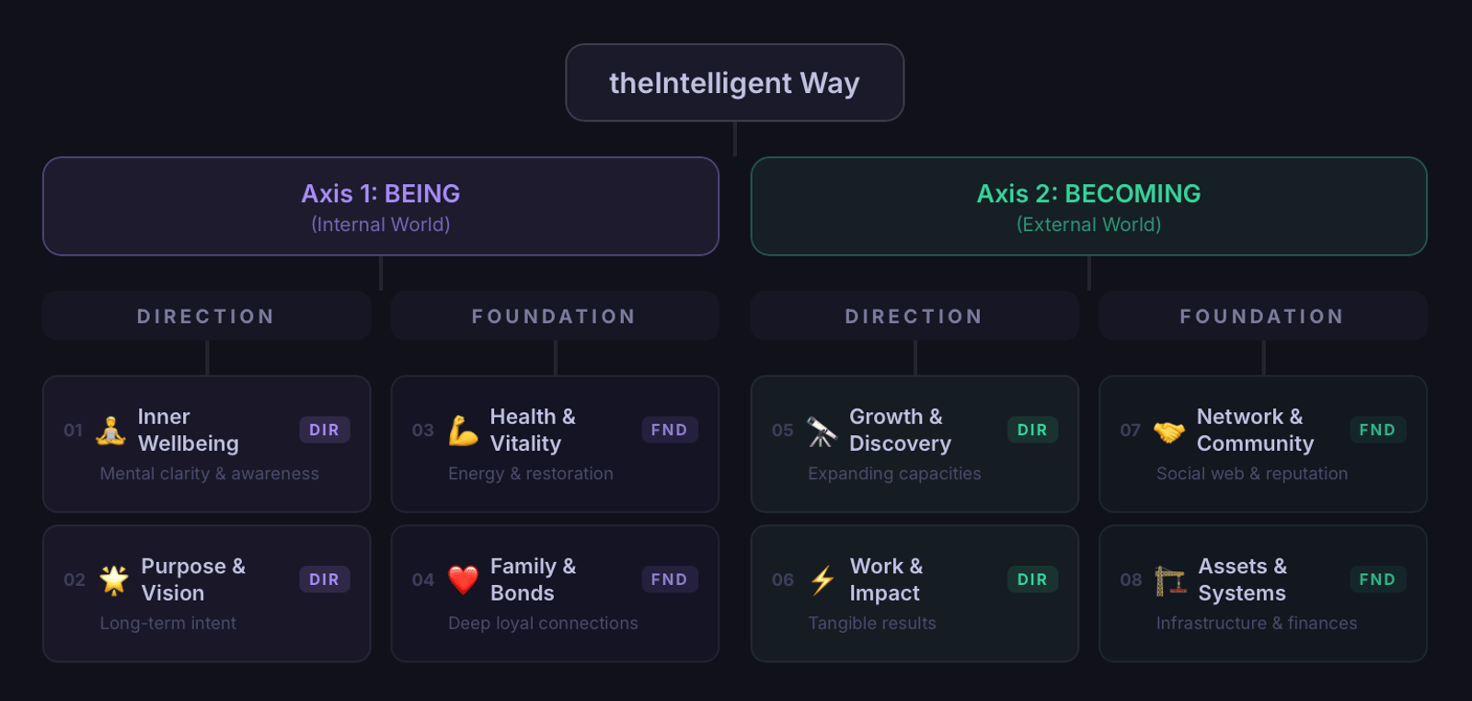
Task: Click the FND badge on Family & Bonds card
Action: (x=669, y=580)
